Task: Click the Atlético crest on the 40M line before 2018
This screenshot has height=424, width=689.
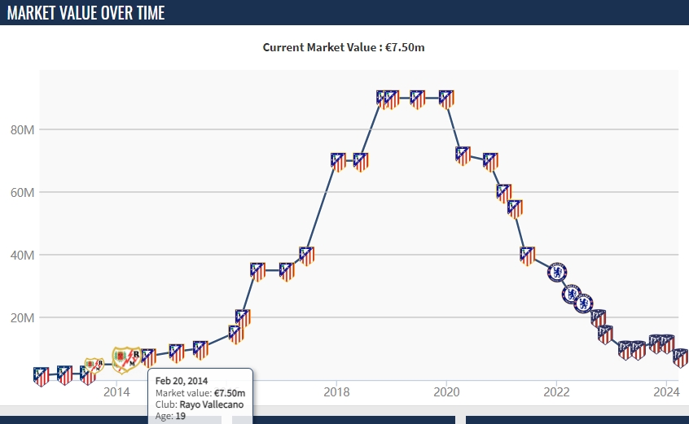Action: click(307, 256)
